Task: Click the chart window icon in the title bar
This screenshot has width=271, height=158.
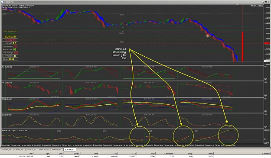Action: (x=2, y=2)
